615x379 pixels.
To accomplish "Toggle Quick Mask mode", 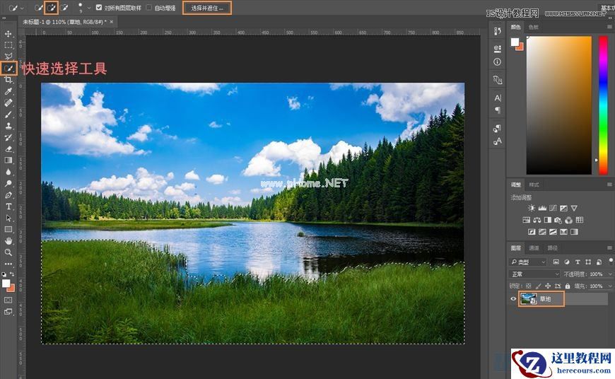I will [x=8, y=300].
